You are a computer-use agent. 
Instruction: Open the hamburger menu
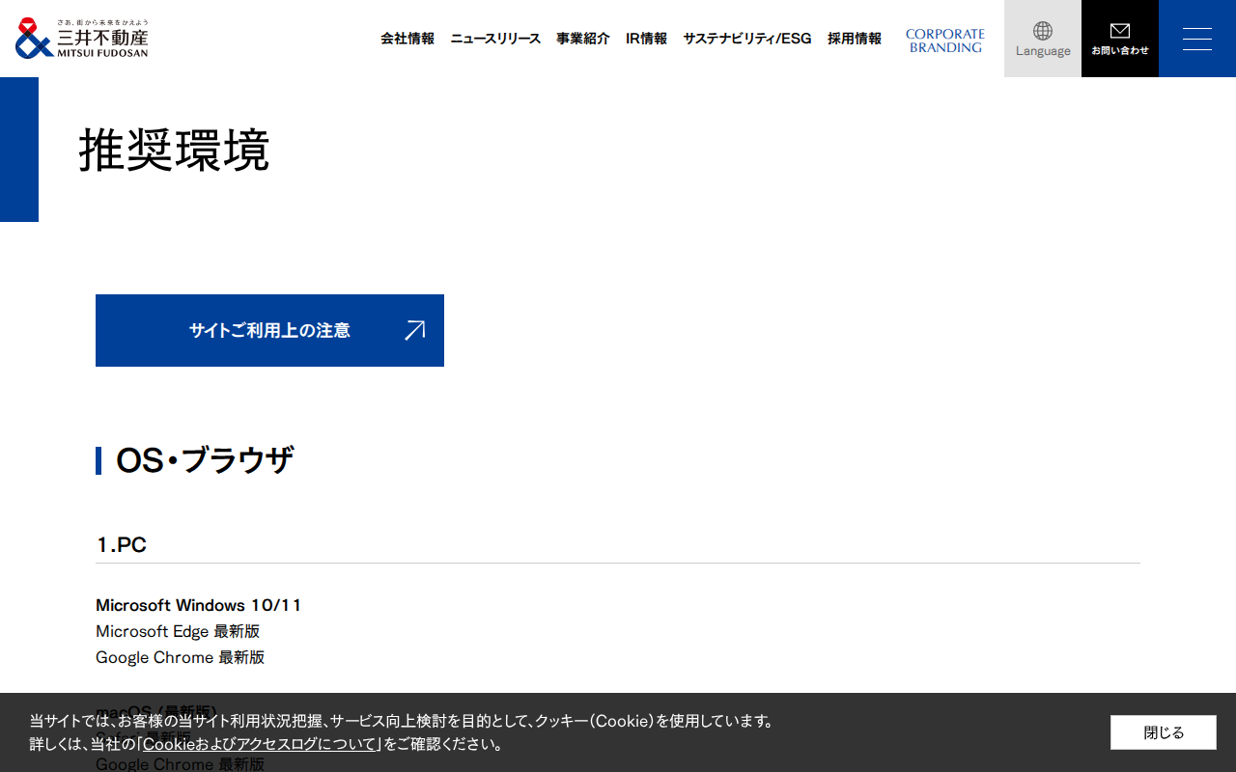click(1197, 39)
